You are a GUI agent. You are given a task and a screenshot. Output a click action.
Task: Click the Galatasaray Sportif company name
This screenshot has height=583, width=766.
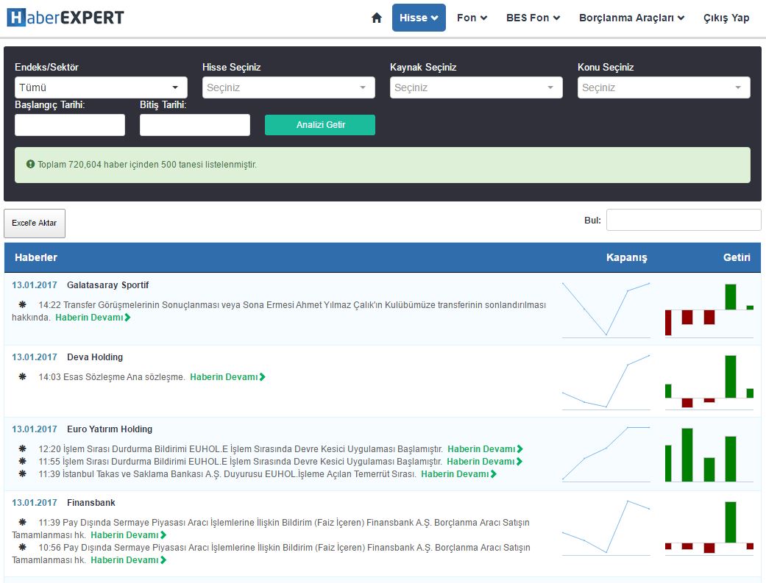[x=107, y=285]
